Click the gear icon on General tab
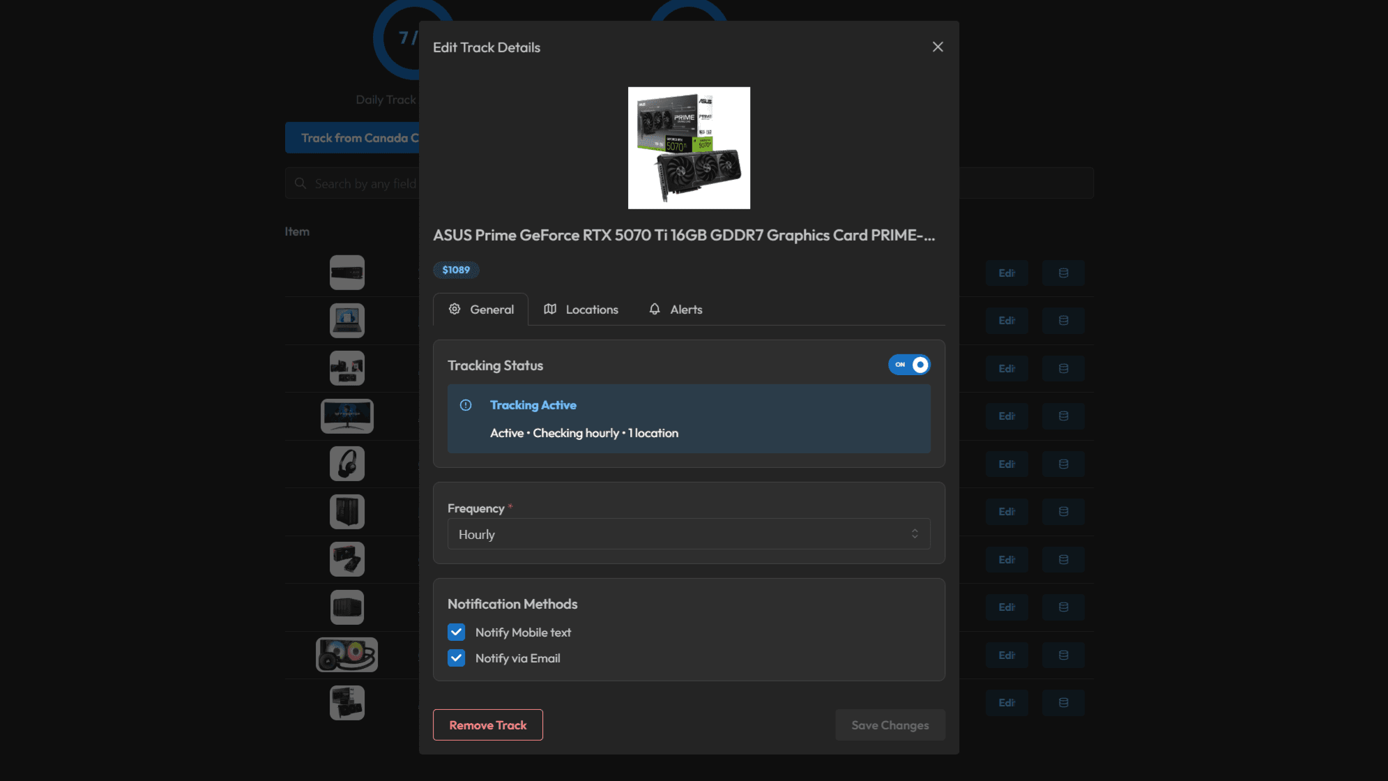The image size is (1388, 781). (x=455, y=309)
